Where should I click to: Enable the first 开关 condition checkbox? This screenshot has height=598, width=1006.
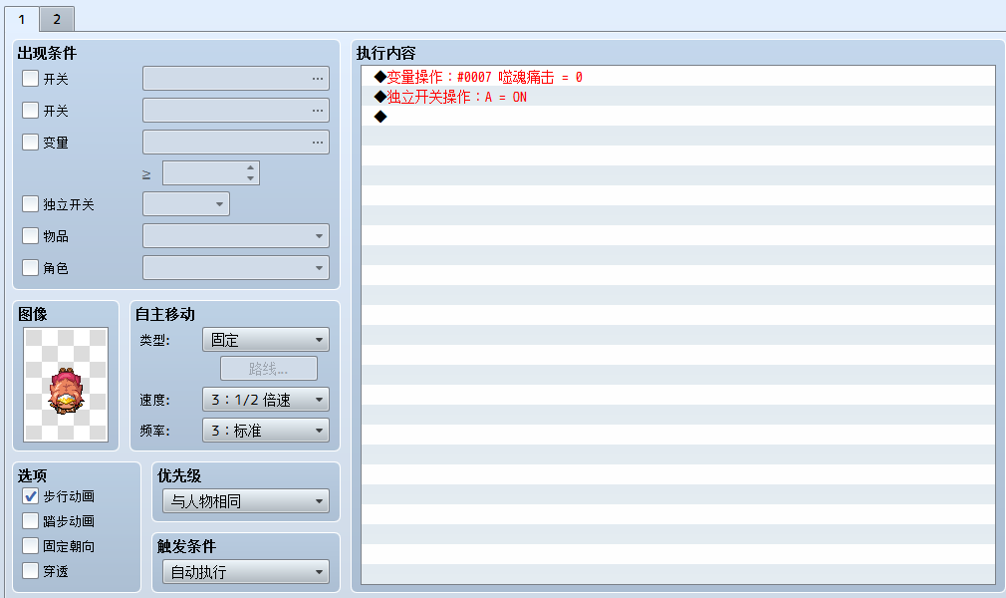pos(30,79)
